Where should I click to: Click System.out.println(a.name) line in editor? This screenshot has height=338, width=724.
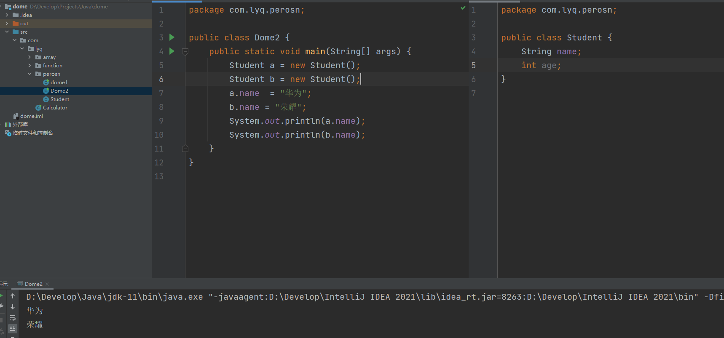coord(297,121)
